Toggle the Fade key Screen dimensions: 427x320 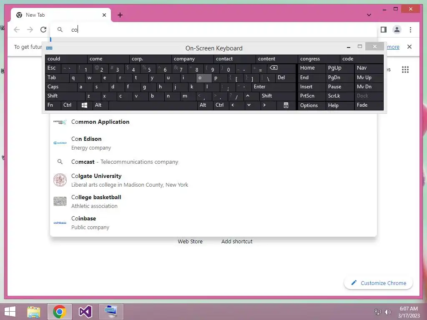tap(369, 105)
